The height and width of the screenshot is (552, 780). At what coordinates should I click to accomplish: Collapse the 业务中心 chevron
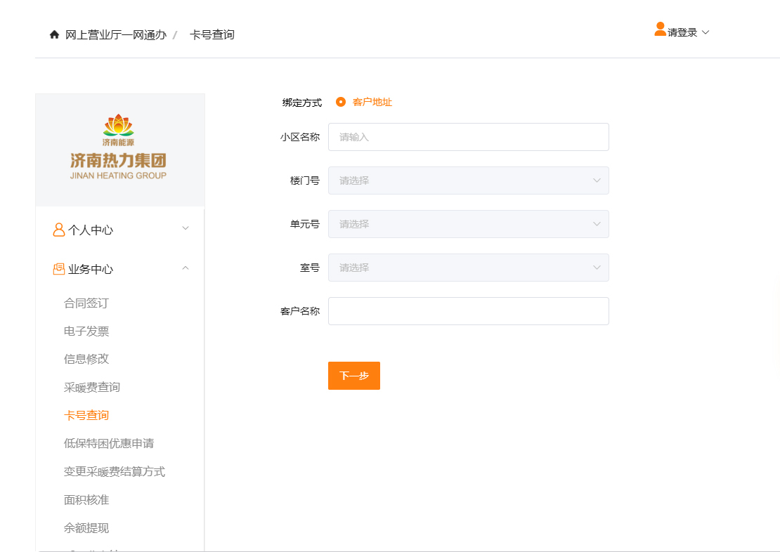186,268
